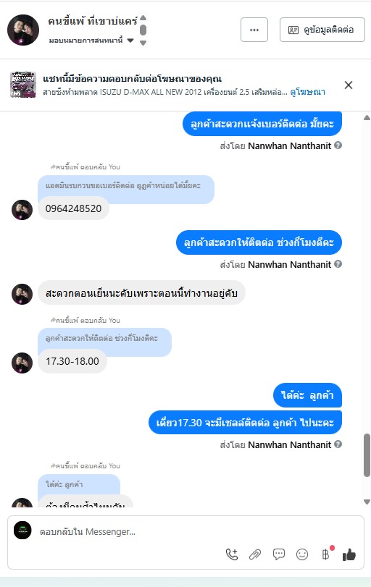The image size is (371, 587).
Task: Dismiss the ad reply notice banner
Action: (x=349, y=85)
